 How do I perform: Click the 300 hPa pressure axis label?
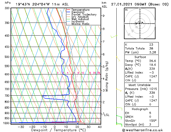click(x=8, y=8)
